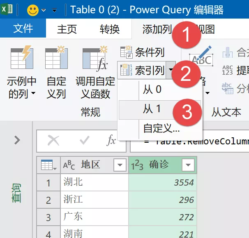Open the smiley feedback dropdown arrow

44,10
